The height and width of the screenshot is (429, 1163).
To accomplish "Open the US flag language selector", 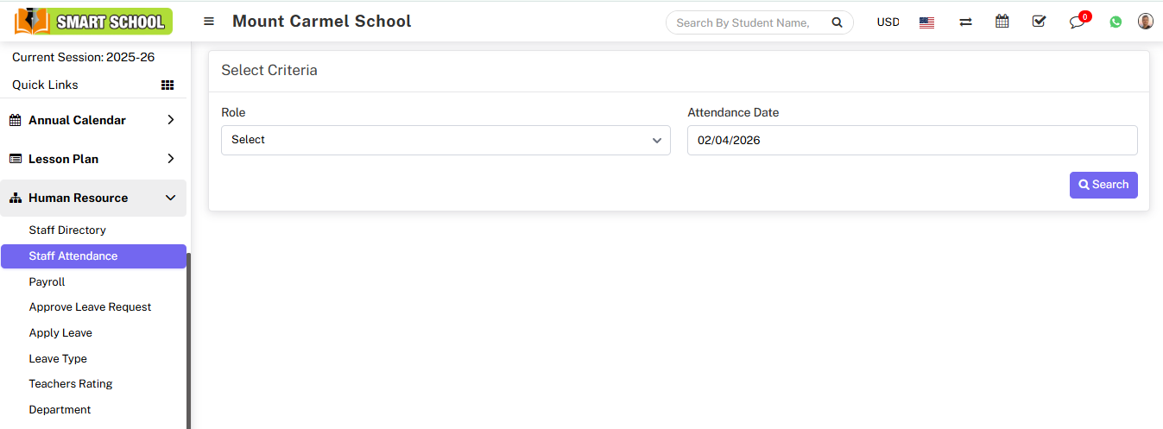I will point(926,22).
